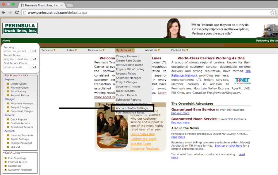Image resolution: width=278 pixels, height=175 pixels.
Task: Click Go button next to Service Center
Action: [34, 67]
